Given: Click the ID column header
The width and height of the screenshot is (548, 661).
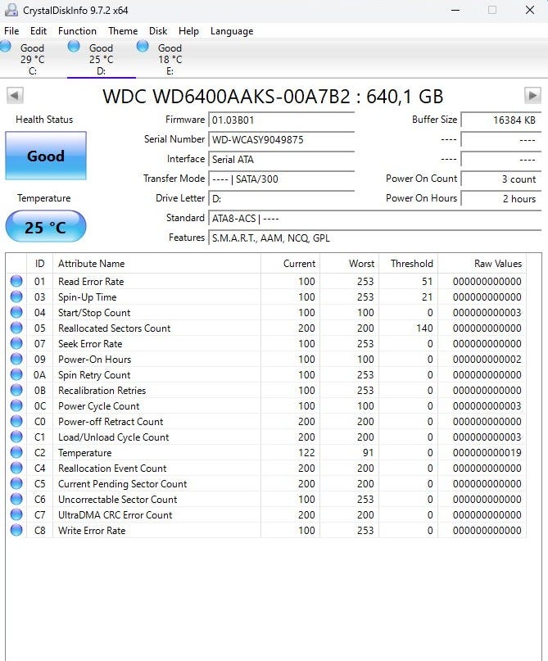Looking at the screenshot, I should [x=39, y=264].
